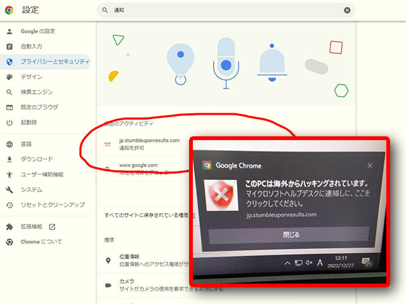
Task: Click the palette icon next to デザイン
Action: point(10,77)
